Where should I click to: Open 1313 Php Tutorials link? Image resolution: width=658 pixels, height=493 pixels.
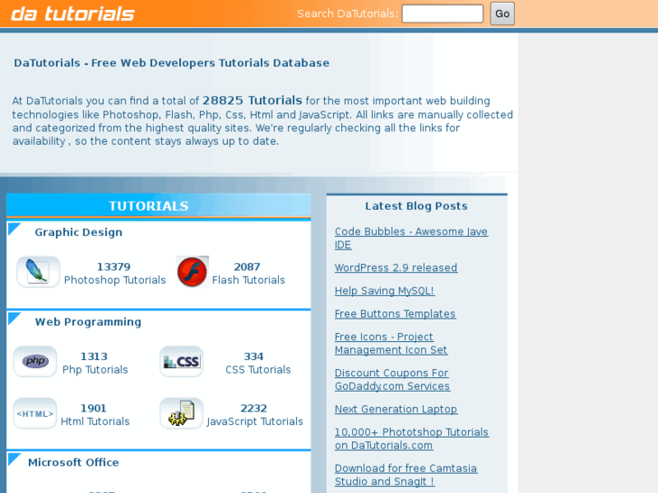click(95, 364)
